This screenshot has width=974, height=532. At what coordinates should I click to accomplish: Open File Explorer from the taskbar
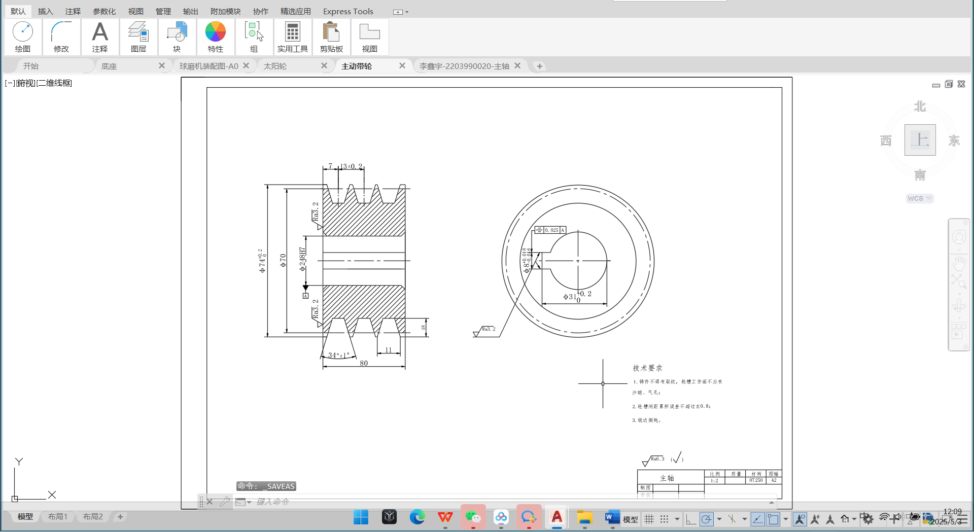click(x=585, y=517)
